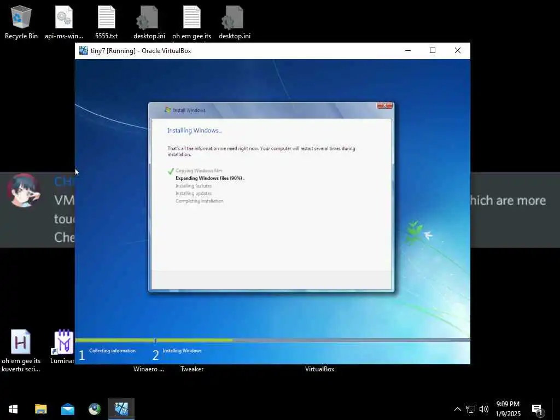This screenshot has height=420, width=560.
Task: Click the restart information paragraph text
Action: [x=261, y=151]
